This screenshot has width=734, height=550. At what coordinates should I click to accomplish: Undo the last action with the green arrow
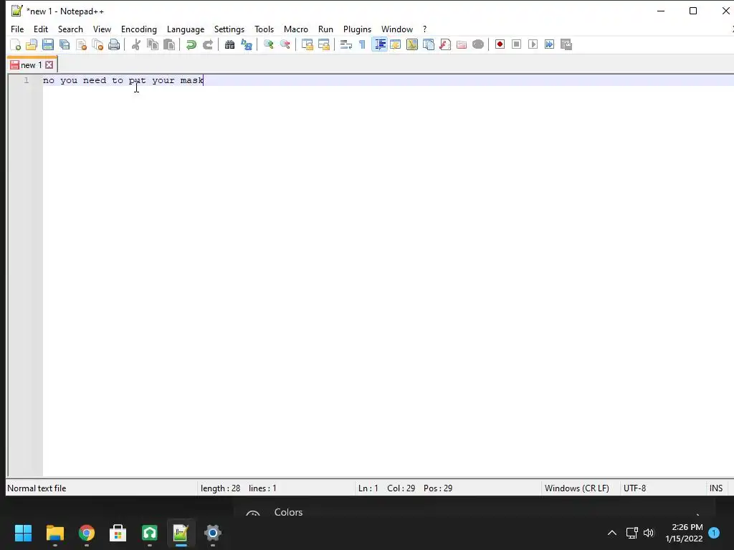pyautogui.click(x=191, y=44)
